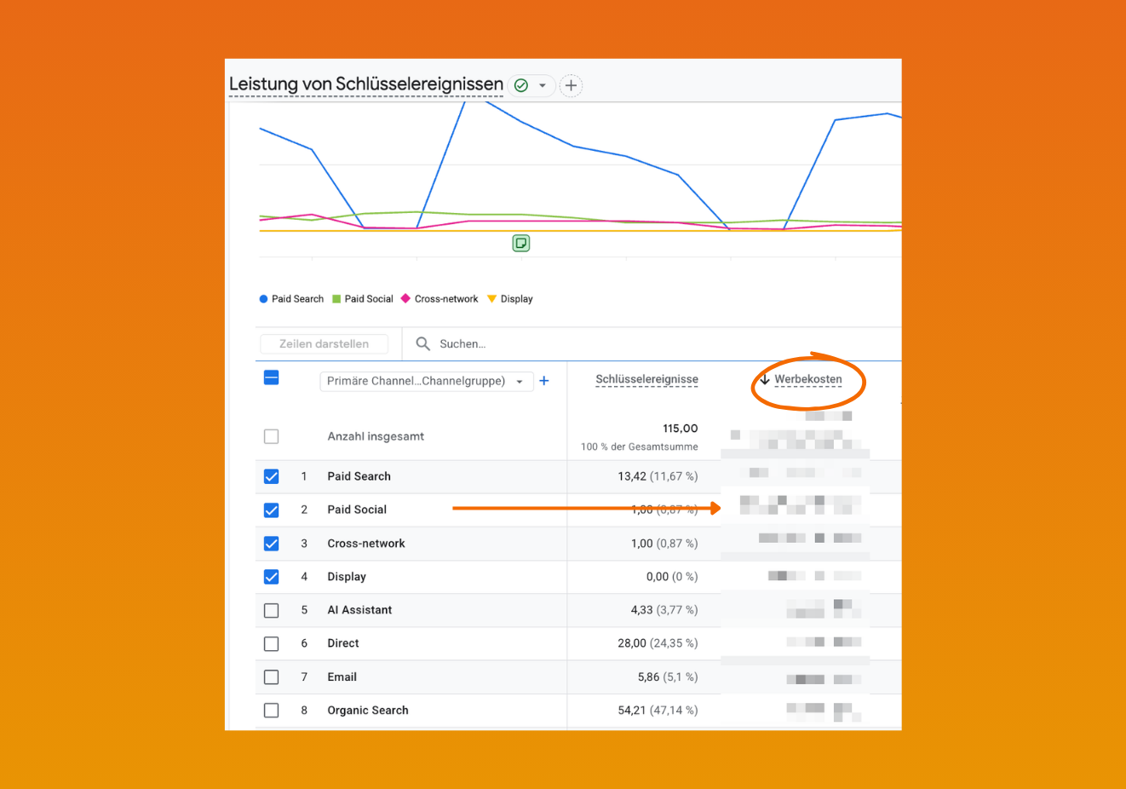
Task: Open the dropdown arrow next to checkmark
Action: point(543,85)
